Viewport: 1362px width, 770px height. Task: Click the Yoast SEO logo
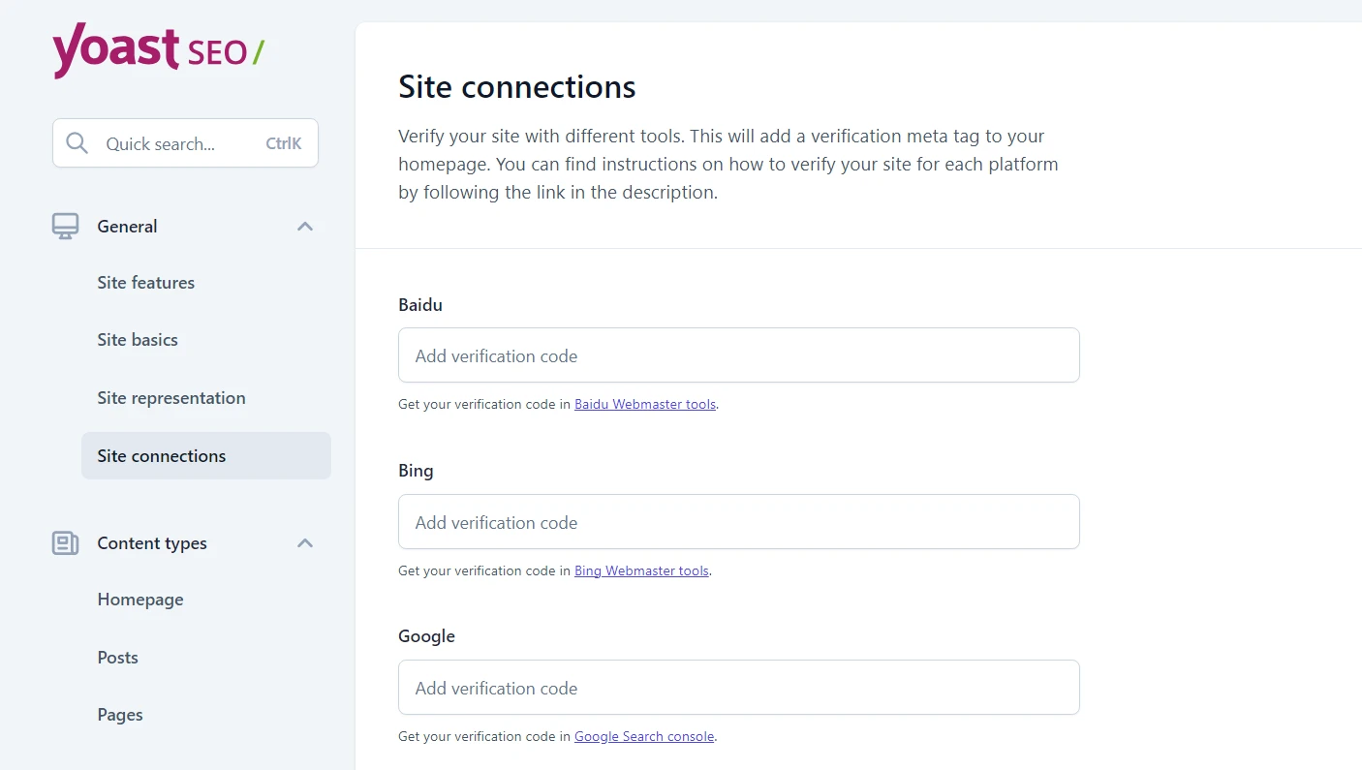coord(158,50)
